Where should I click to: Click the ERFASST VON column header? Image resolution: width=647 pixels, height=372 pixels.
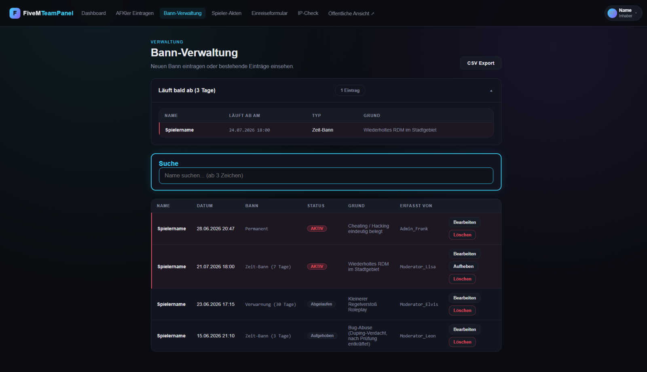pyautogui.click(x=416, y=206)
